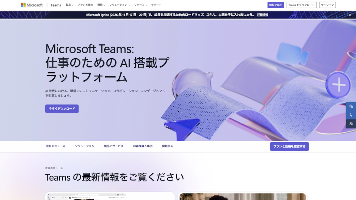Jump to the お客様導入事例 section tab
The image size is (356, 200).
(143, 146)
